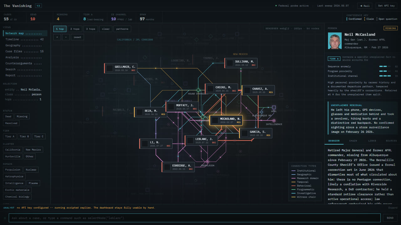401x225 pixels.
Task: Send the analyst query
Action: [x=390, y=218]
